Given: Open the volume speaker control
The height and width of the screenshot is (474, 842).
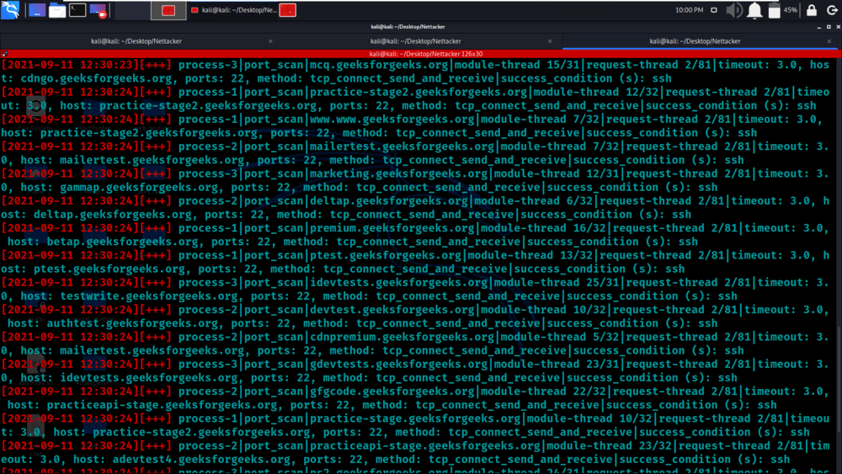Looking at the screenshot, I should (733, 10).
